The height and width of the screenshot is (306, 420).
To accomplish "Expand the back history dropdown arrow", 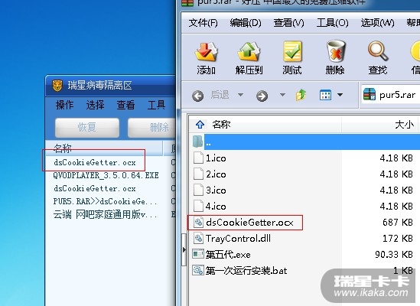I will pos(240,95).
